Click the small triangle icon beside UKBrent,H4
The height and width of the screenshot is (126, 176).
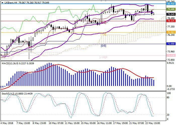click(2, 2)
